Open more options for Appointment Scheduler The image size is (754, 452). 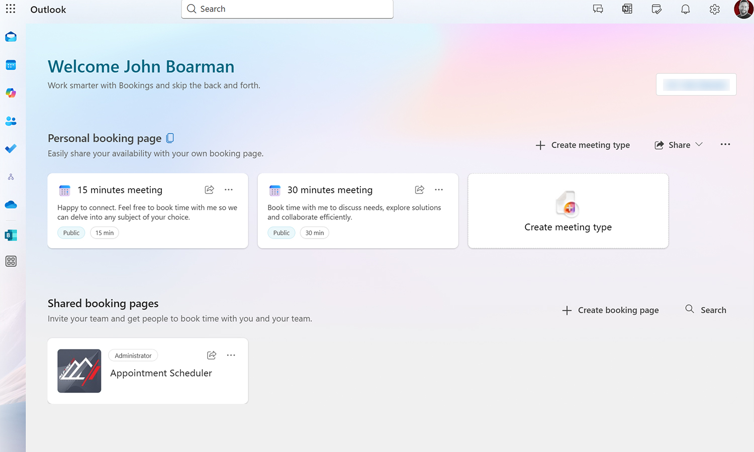[x=231, y=355]
